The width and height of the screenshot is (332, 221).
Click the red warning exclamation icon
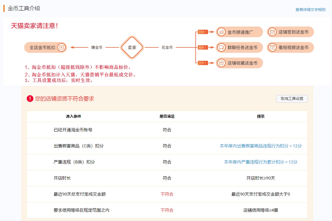pos(30,99)
